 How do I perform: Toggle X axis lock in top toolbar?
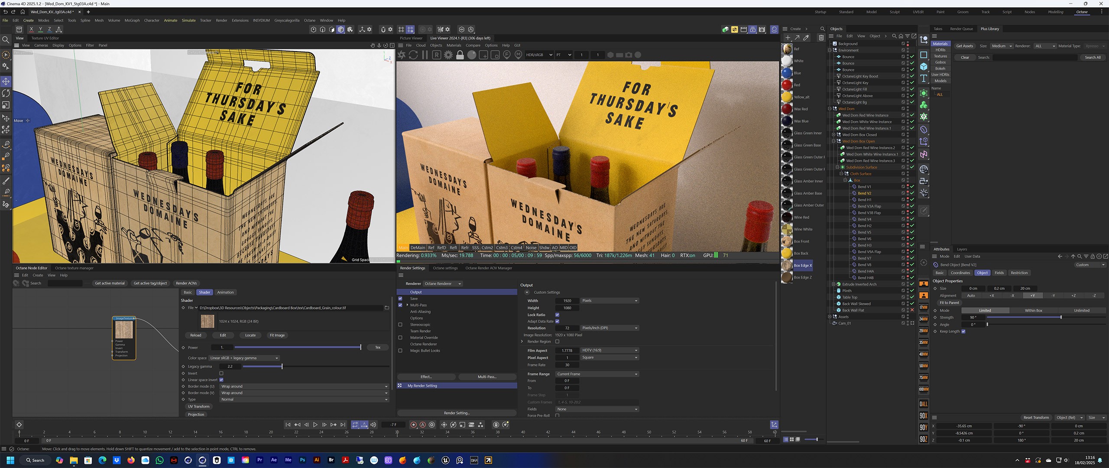click(x=31, y=29)
